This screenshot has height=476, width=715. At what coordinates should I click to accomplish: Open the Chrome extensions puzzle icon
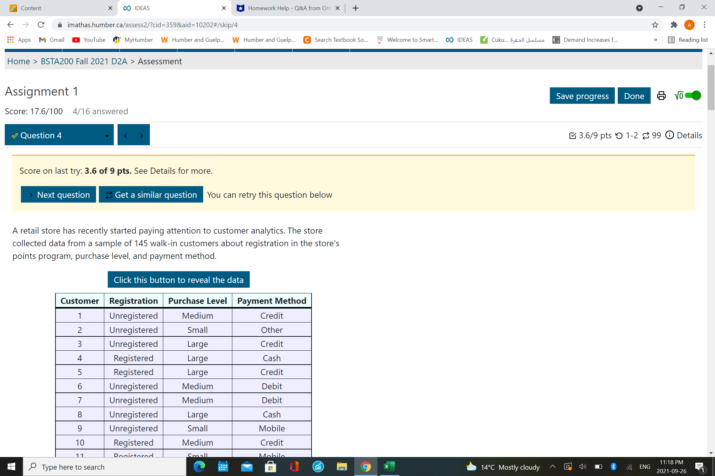point(674,25)
